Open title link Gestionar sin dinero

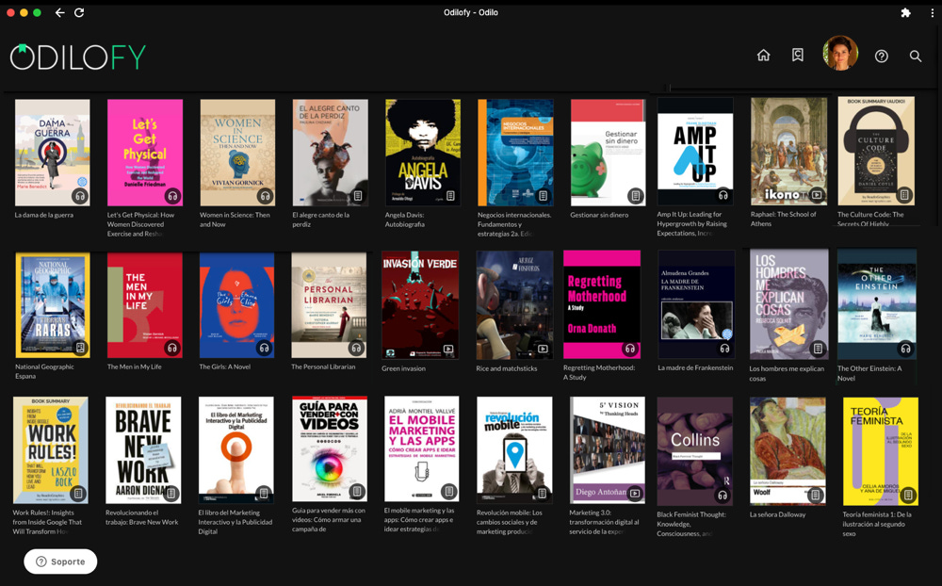click(x=599, y=215)
